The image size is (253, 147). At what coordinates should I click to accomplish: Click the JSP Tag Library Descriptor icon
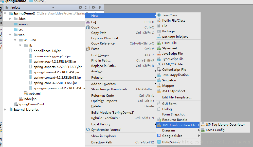203,125
